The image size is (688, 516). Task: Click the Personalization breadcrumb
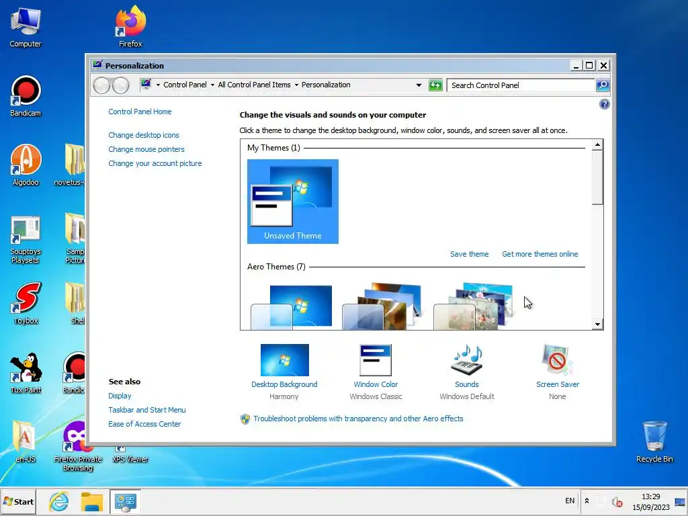pos(326,85)
